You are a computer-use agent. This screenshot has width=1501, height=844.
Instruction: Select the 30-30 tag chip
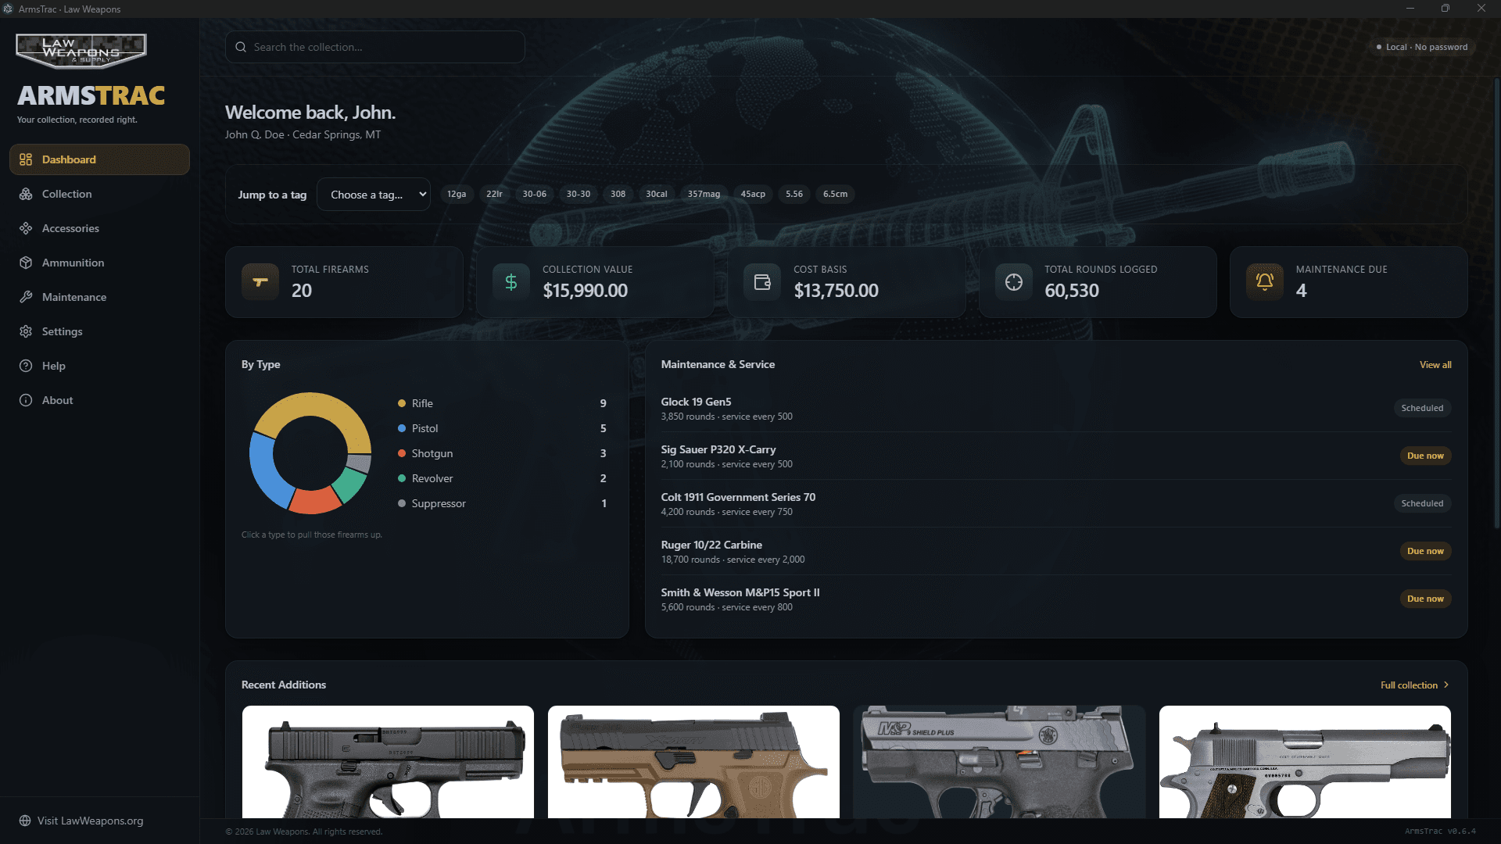(579, 194)
